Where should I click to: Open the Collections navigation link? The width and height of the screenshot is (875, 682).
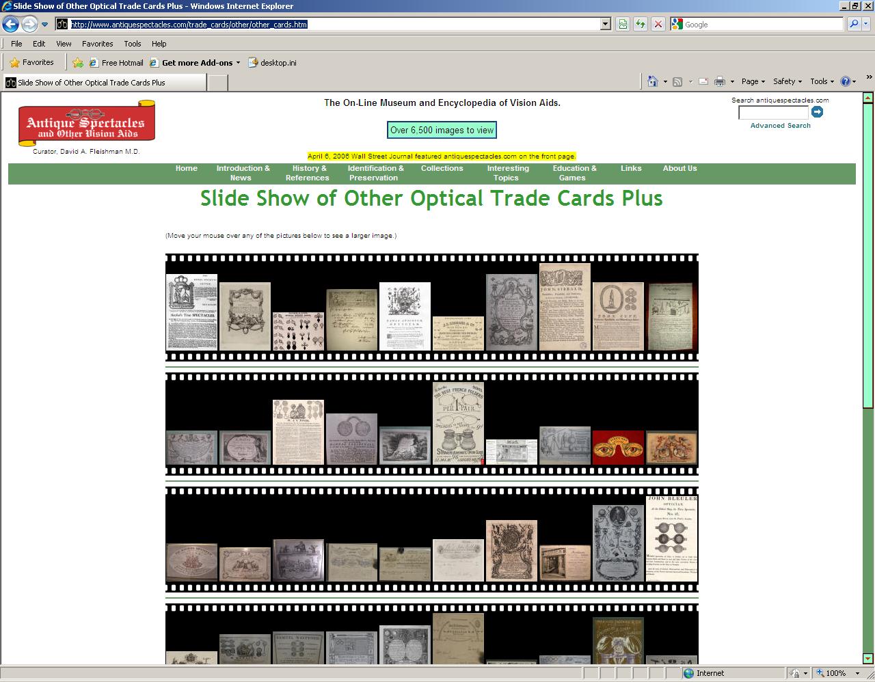[442, 168]
